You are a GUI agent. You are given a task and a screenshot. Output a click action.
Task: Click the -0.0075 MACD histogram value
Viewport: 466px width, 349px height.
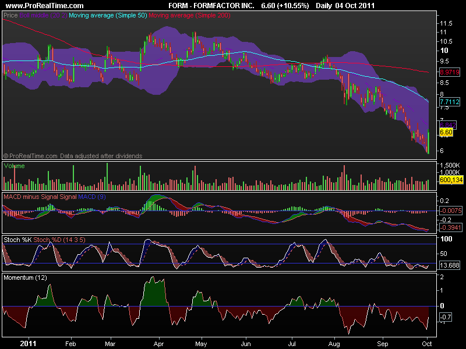point(450,211)
